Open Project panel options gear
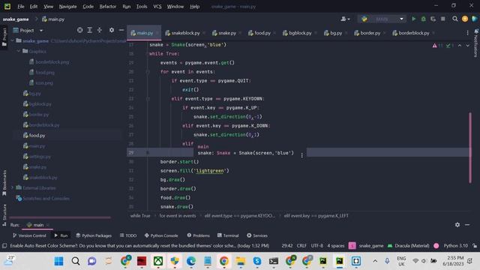480x270 pixels. click(112, 30)
